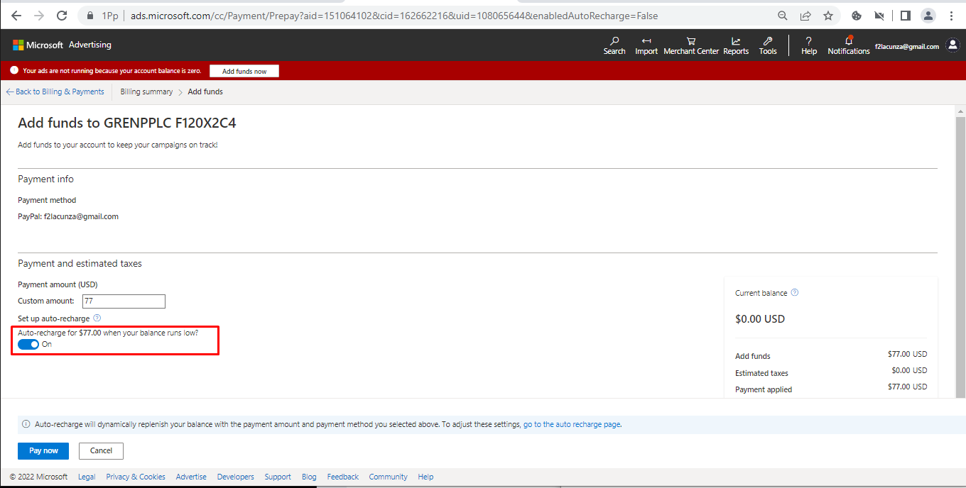This screenshot has height=488, width=966.
Task: Open Advertise footer link
Action: (191, 477)
